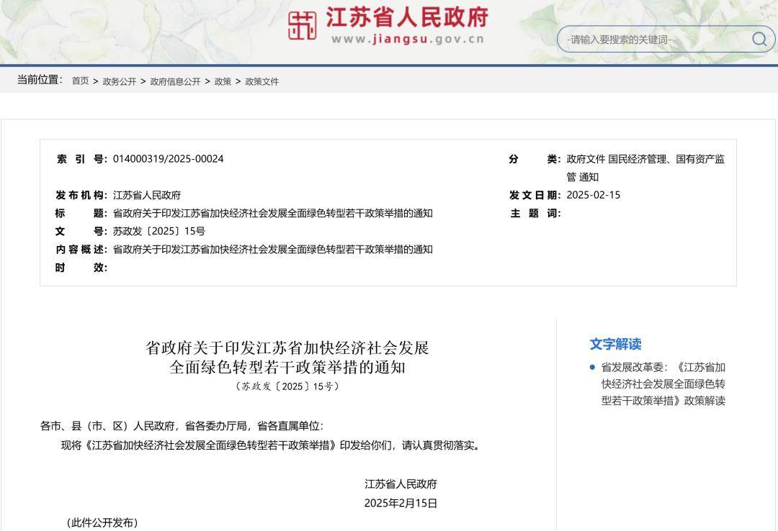Click the 发布机构 field label

tap(81, 195)
